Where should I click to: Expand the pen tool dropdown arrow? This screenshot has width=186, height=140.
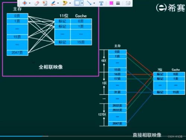point(58,3)
